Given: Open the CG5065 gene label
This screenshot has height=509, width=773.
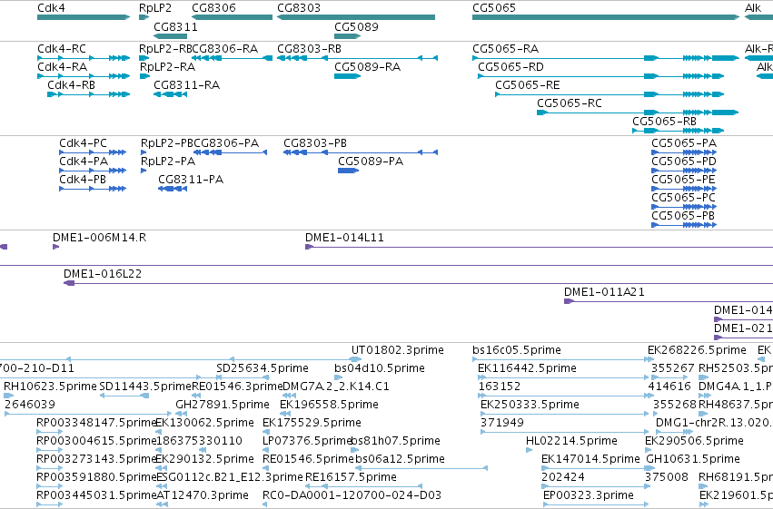Looking at the screenshot, I should click(494, 8).
